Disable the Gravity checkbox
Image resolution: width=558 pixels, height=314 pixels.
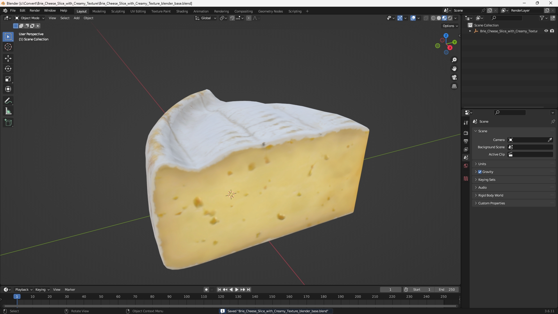point(480,172)
